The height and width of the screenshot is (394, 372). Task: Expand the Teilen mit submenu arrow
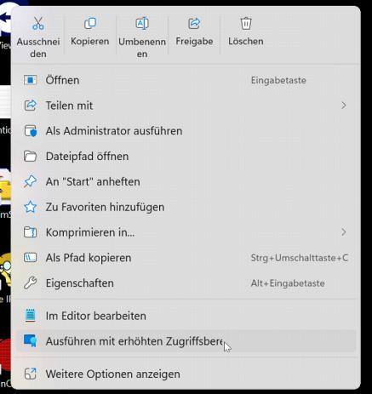[x=344, y=106]
